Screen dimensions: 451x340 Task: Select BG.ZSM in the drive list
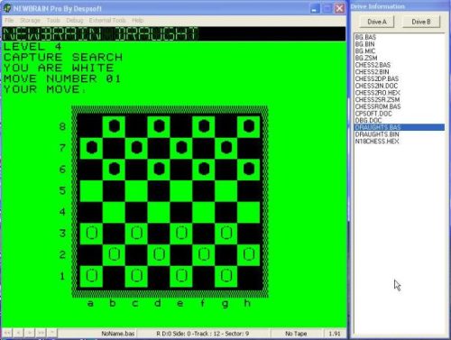click(366, 58)
